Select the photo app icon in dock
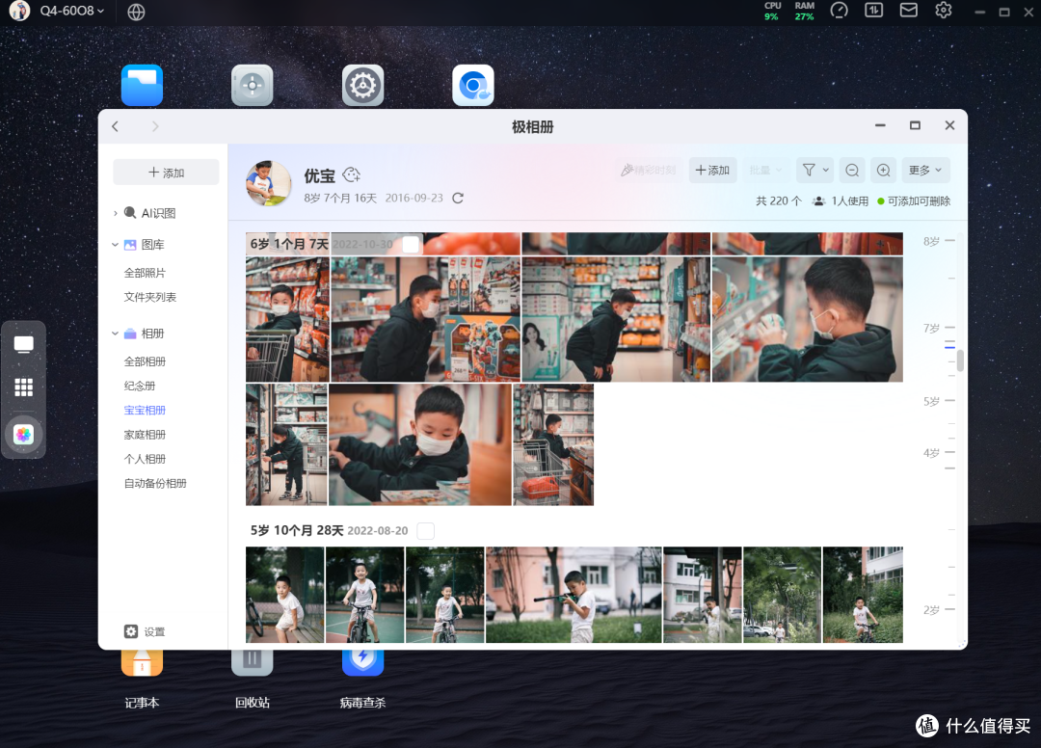Screen dimensions: 1041x748 click(x=24, y=435)
